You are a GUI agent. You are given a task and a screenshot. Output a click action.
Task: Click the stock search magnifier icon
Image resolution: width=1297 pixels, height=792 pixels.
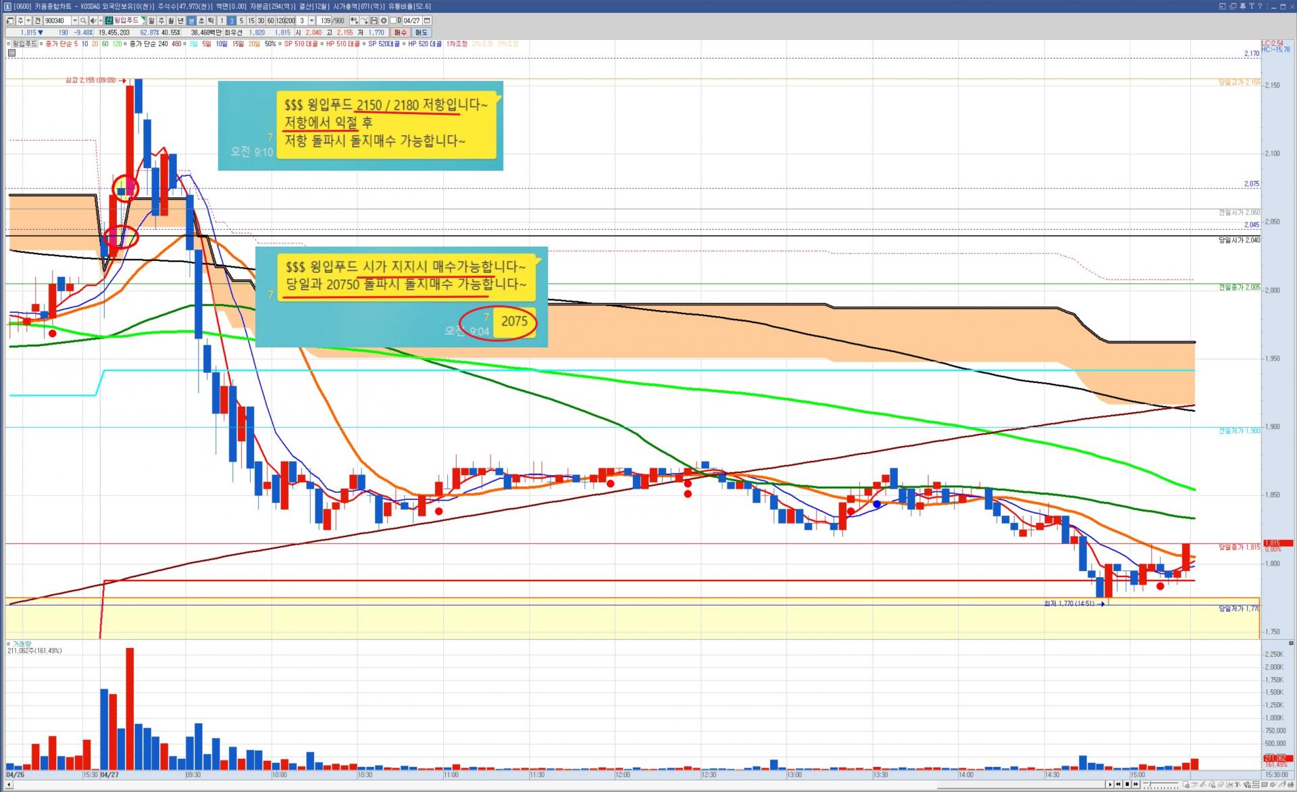click(83, 21)
